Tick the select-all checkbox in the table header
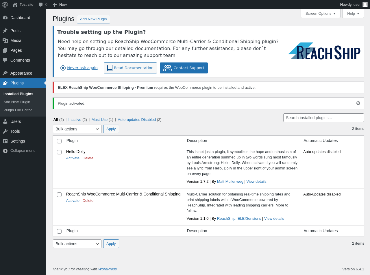This screenshot has width=370, height=275. [x=59, y=141]
